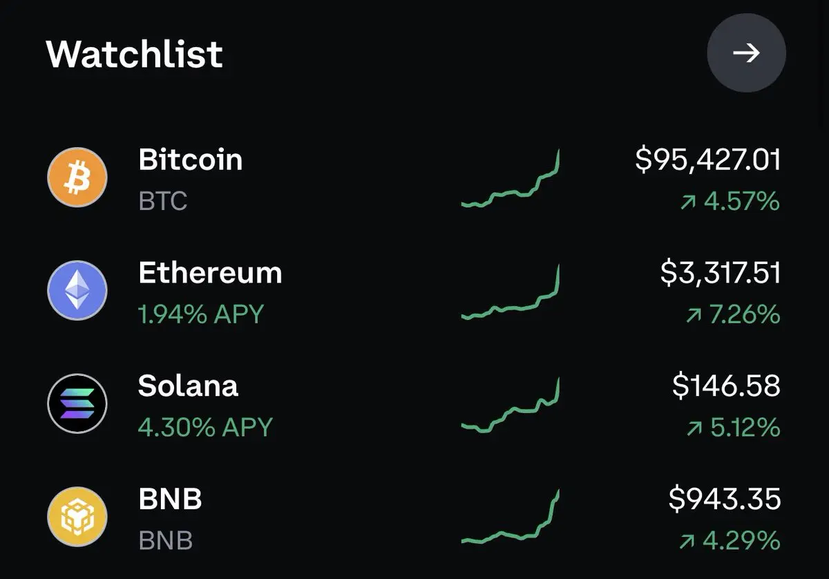
Task: Open the Solana sparkline chart
Action: (x=511, y=405)
